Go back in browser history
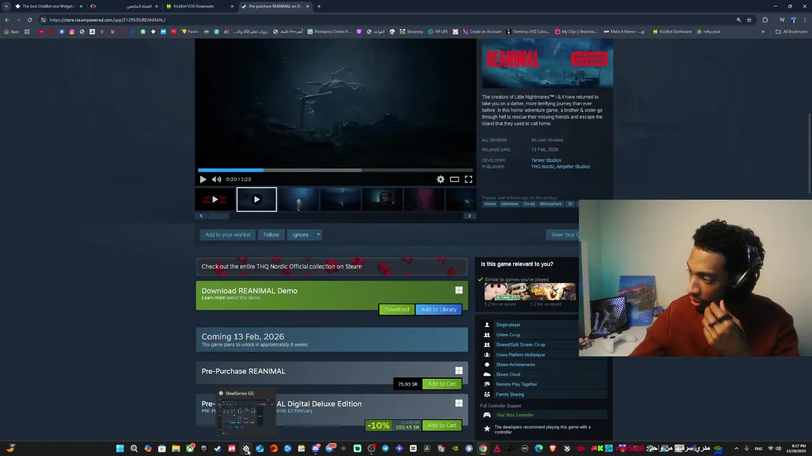 click(6, 20)
